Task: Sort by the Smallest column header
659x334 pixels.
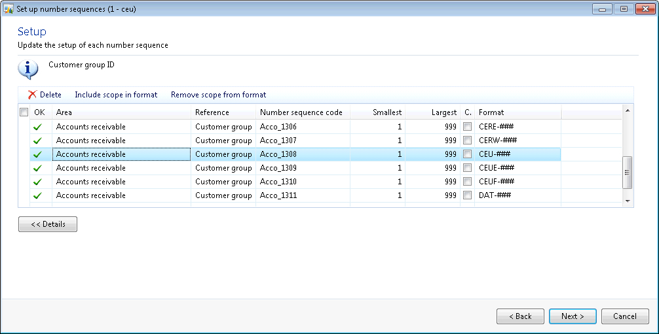Action: click(377, 112)
